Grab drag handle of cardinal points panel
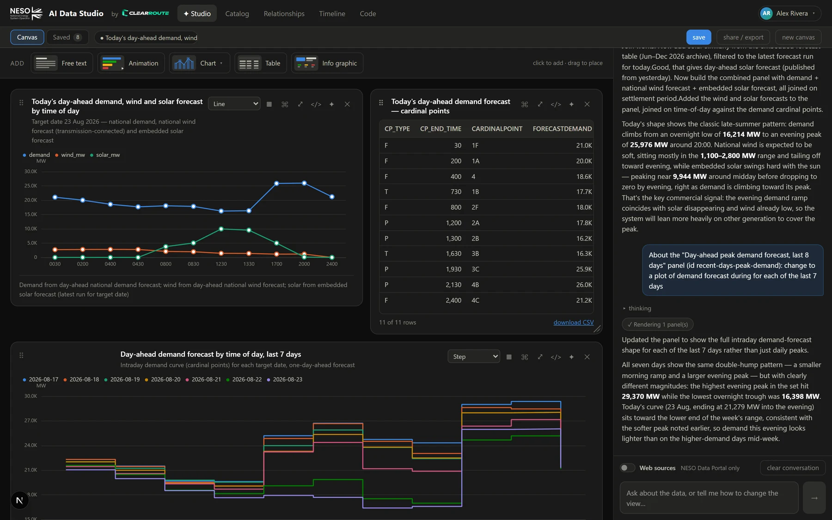Image resolution: width=832 pixels, height=520 pixels. (381, 103)
